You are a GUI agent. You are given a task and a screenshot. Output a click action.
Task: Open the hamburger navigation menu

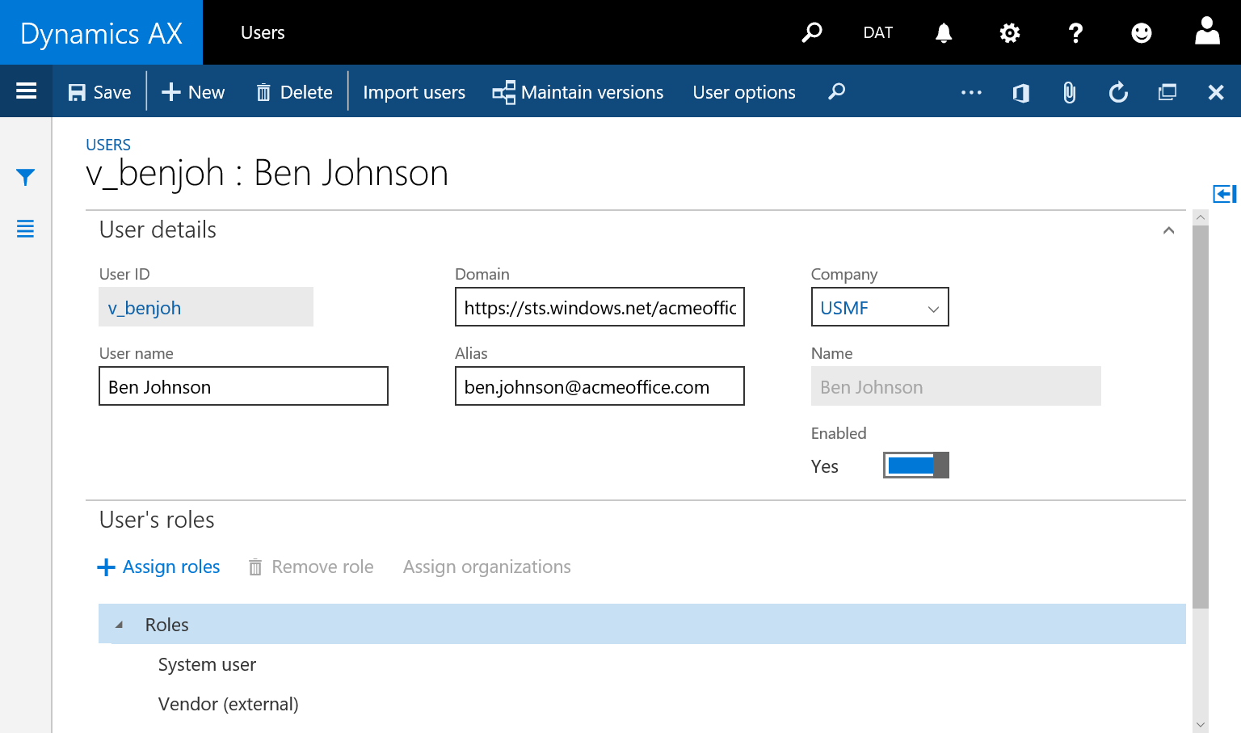[x=26, y=91]
